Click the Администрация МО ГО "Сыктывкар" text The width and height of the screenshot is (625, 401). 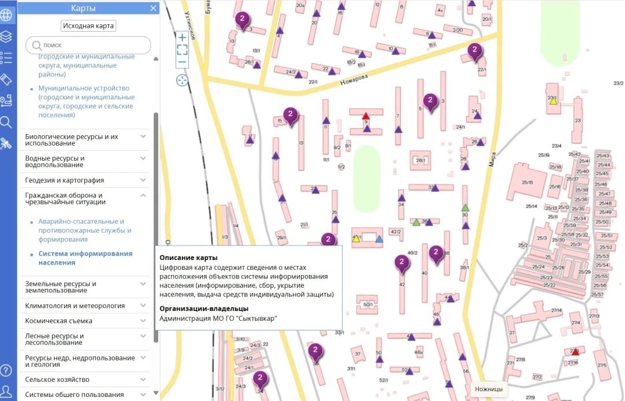click(x=218, y=318)
